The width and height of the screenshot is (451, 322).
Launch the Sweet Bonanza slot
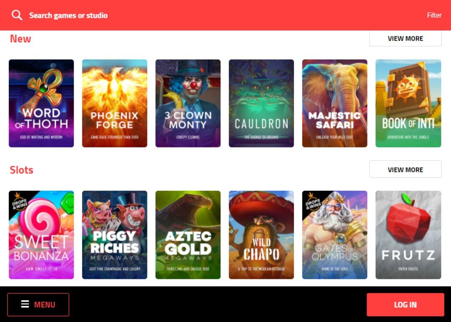[x=41, y=235]
